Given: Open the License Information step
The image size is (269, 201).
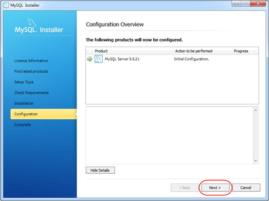Looking at the screenshot, I should click(x=31, y=60).
